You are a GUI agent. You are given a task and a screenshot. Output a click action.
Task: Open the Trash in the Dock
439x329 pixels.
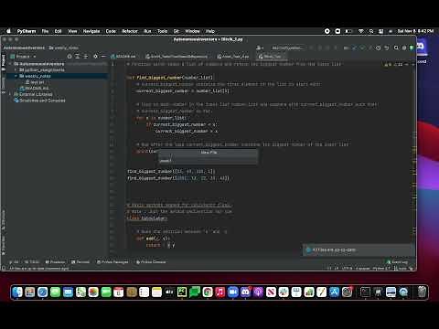(422, 292)
